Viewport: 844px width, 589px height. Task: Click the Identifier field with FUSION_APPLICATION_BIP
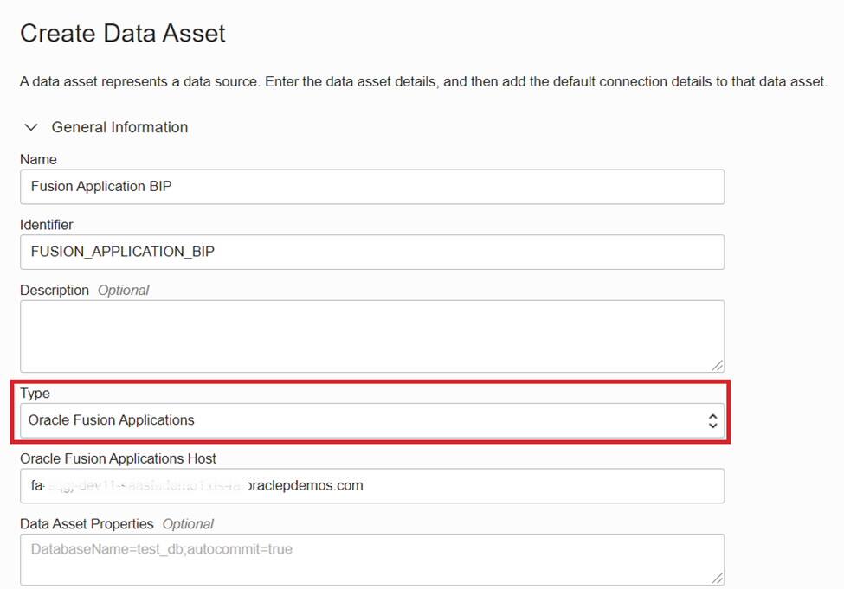click(x=372, y=252)
